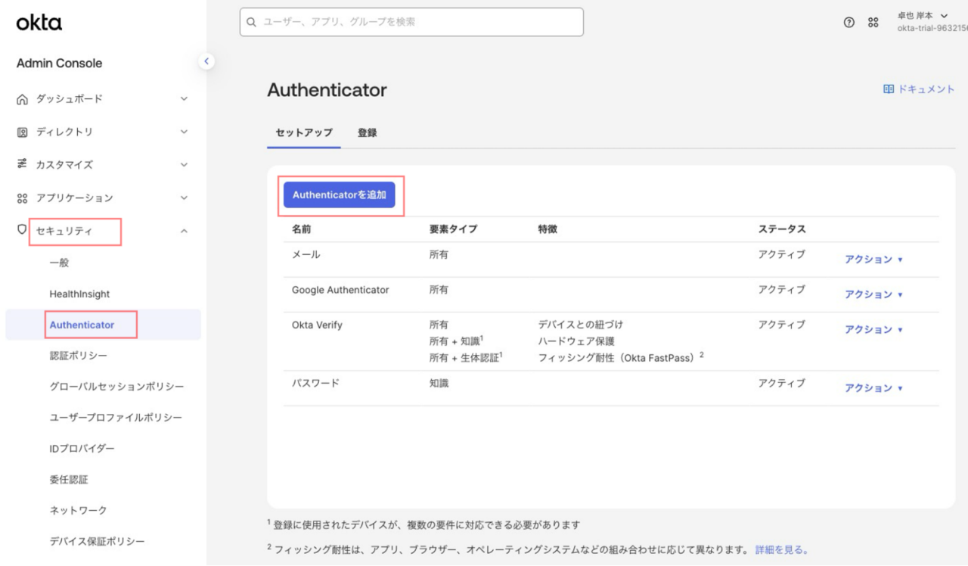Viewport: 968px width, 566px height.
Task: Select the Security shield icon in sidebar
Action: click(x=21, y=231)
